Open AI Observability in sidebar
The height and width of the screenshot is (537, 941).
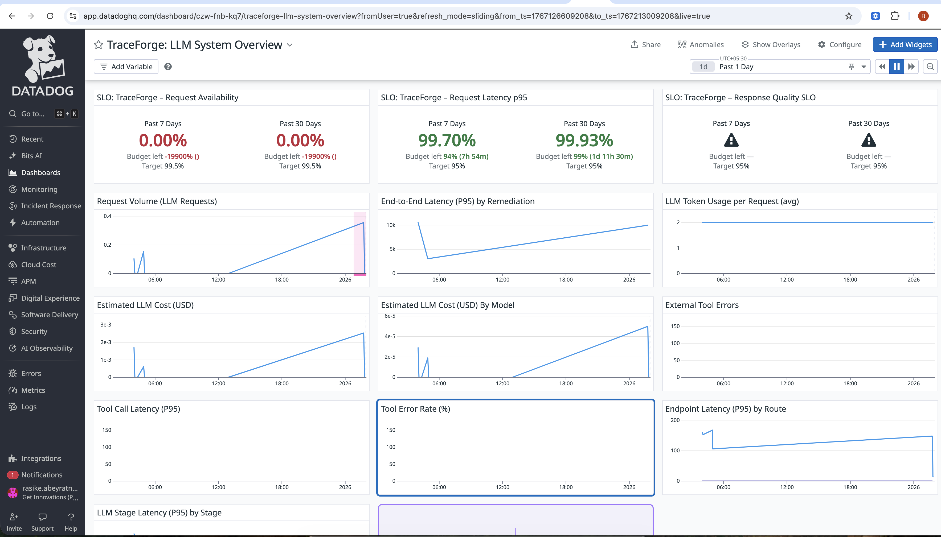coord(47,348)
